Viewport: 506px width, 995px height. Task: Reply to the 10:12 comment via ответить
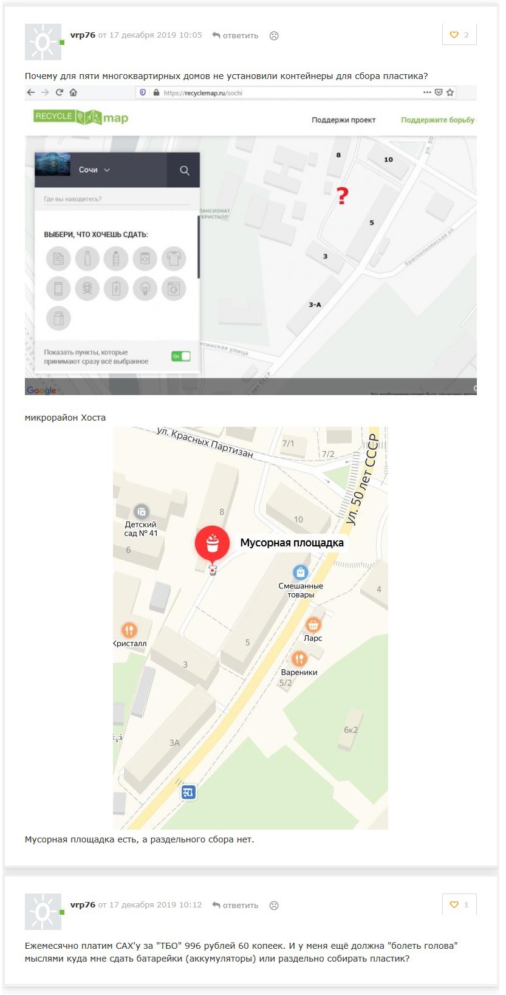pos(235,905)
